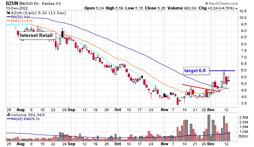254x147 pixels.
Task: Click the 6.0 price axis label
Action: click(x=244, y=70)
